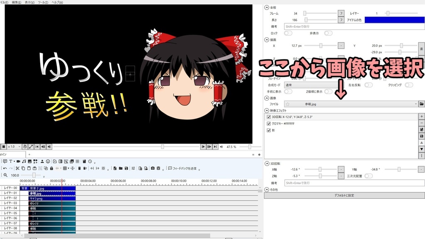Viewport: 425px width, 239px height.
Task: Open the ツール(T) menu
Action: pos(43,2)
